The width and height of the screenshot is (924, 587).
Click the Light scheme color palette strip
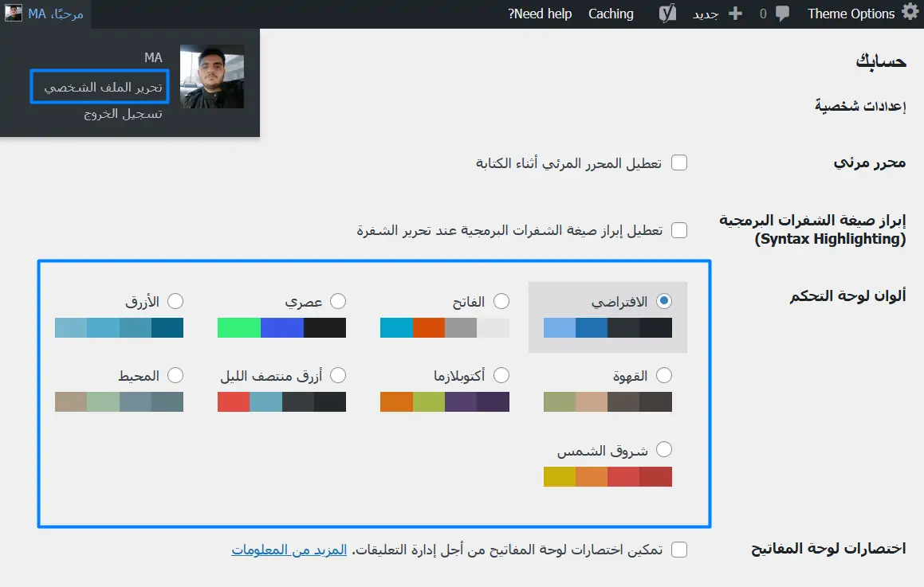click(444, 327)
